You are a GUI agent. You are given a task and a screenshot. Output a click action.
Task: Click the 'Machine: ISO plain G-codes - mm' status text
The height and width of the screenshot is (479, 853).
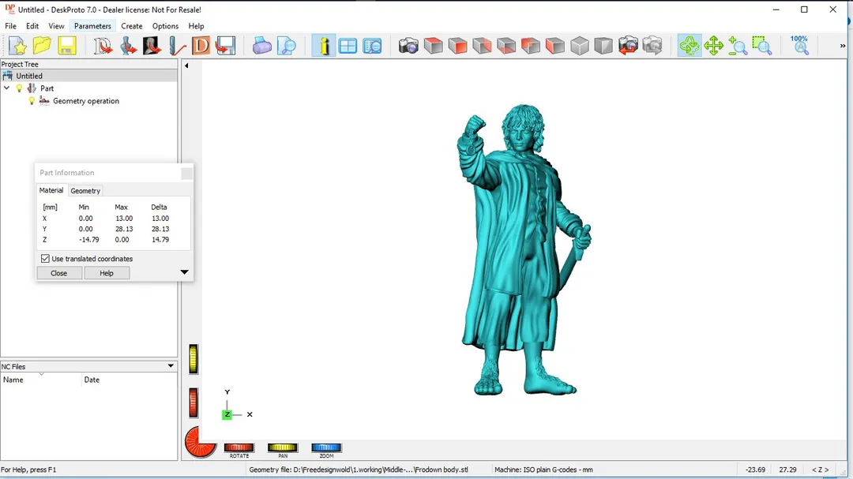543,470
